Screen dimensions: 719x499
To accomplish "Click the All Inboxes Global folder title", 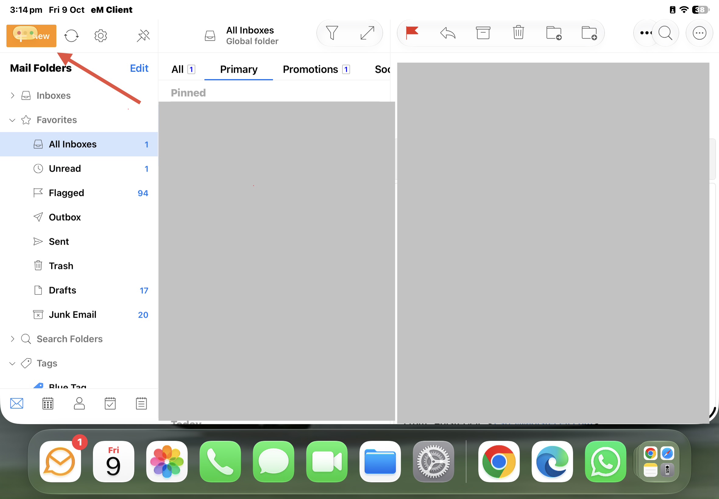I will [x=252, y=36].
